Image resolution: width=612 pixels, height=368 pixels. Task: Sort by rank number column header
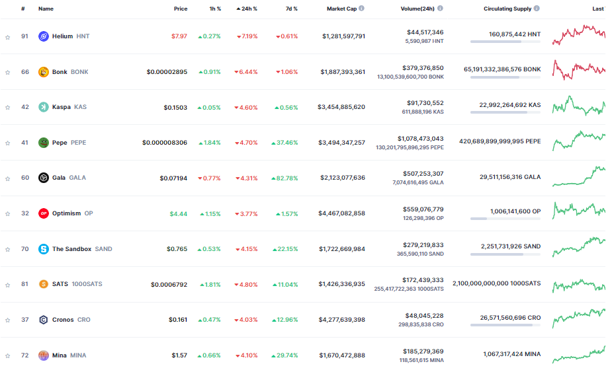point(23,9)
